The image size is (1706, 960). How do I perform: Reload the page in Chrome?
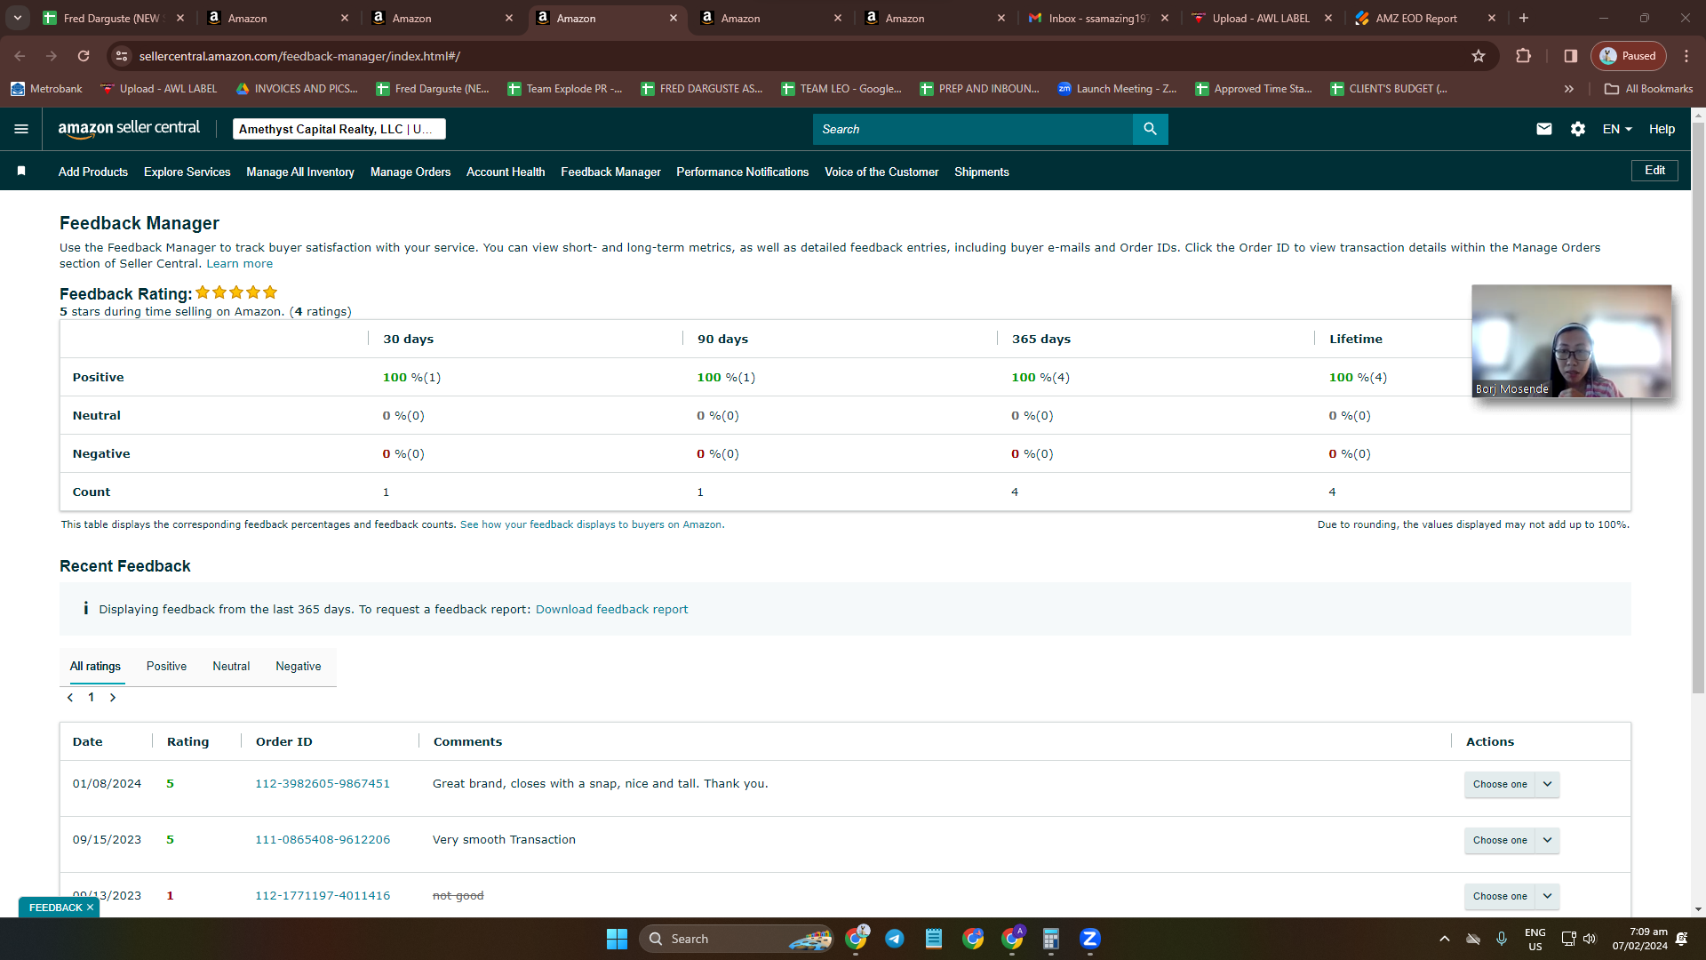click(84, 56)
